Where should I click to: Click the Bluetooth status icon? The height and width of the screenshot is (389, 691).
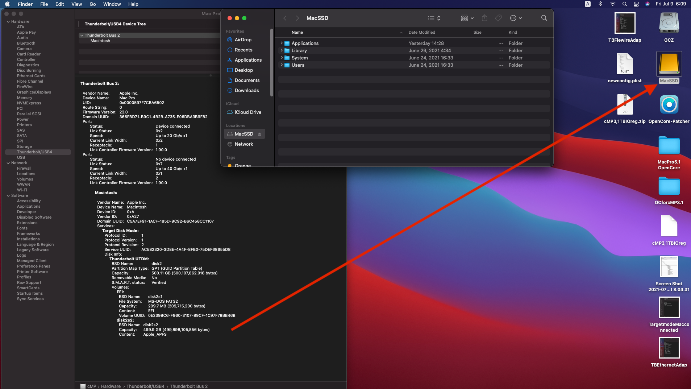point(600,4)
